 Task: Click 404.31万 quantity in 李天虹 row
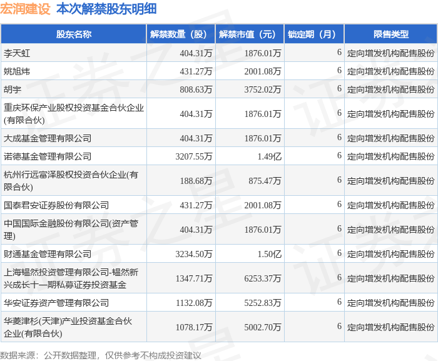[x=196, y=53]
